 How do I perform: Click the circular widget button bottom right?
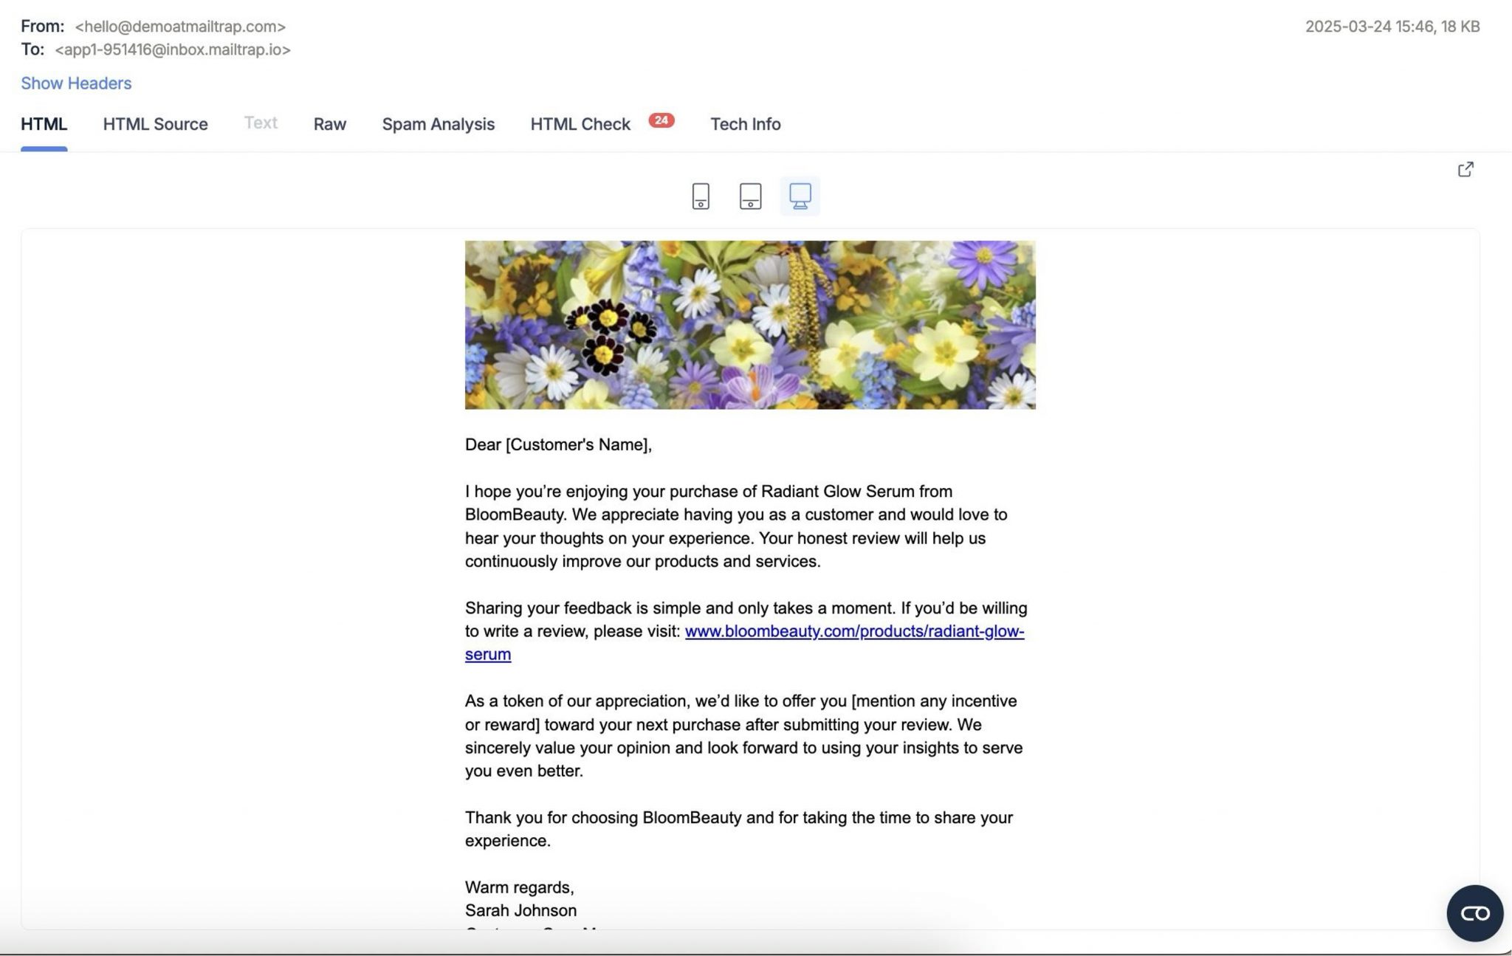1474,913
